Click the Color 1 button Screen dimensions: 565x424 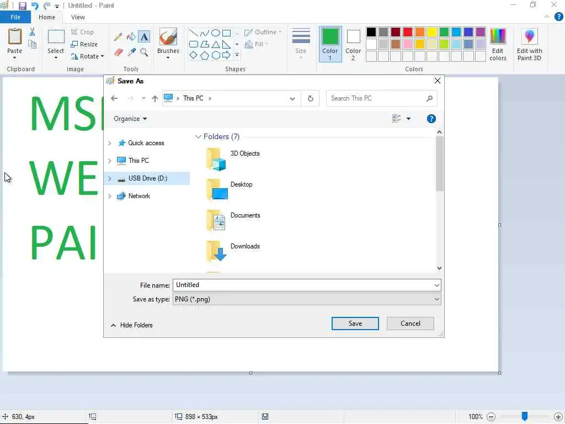(x=330, y=44)
